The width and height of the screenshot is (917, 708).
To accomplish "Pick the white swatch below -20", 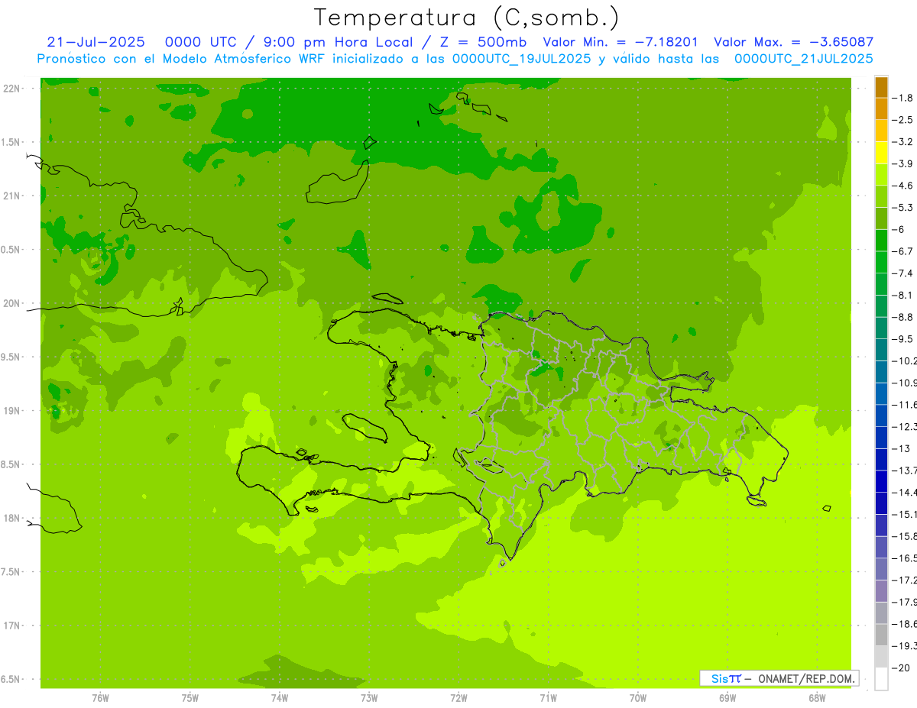I will pos(881,679).
